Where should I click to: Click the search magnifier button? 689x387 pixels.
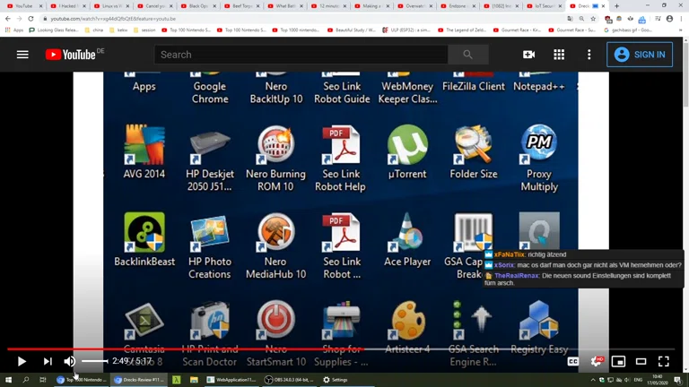pyautogui.click(x=467, y=55)
